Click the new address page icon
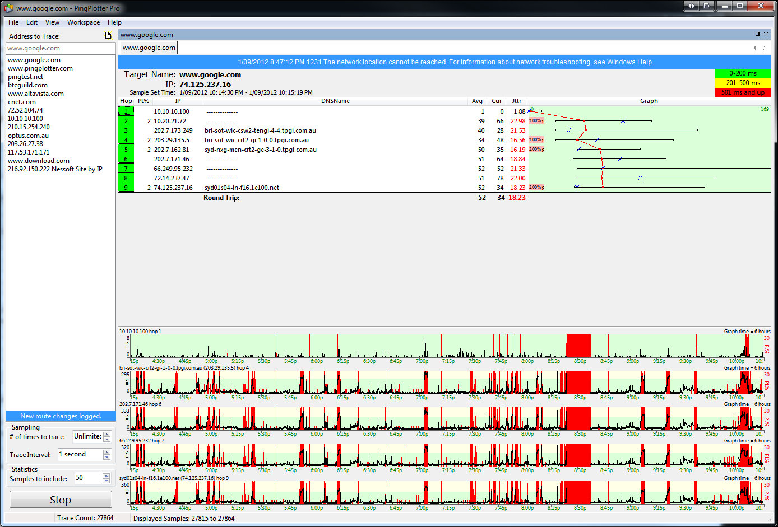This screenshot has height=527, width=778. point(109,36)
